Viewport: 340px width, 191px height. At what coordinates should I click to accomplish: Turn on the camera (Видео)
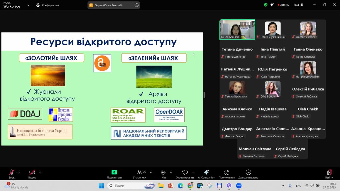click(32, 172)
